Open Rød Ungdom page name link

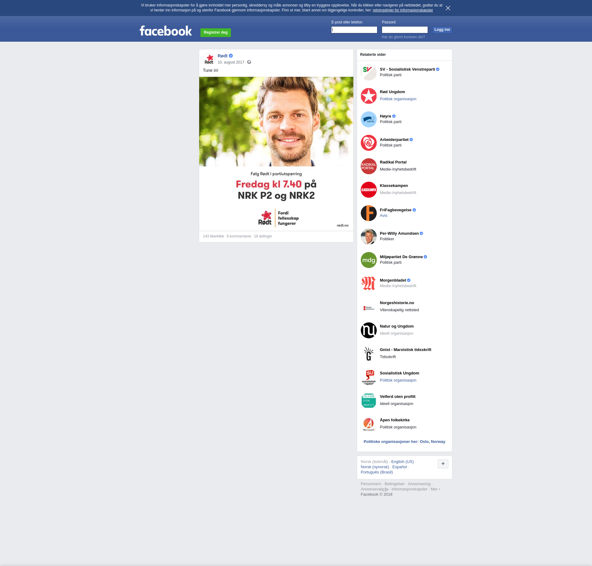click(392, 92)
